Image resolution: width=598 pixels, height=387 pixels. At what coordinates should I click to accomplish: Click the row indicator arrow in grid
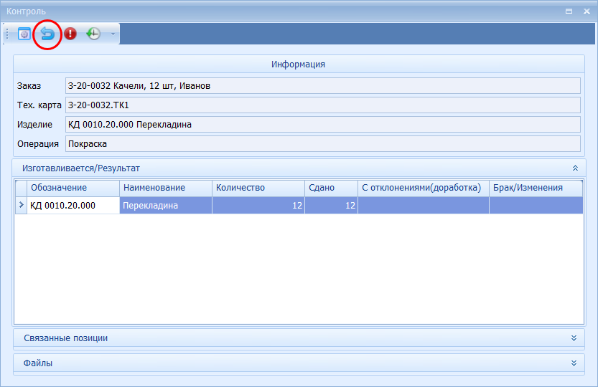[x=20, y=206]
